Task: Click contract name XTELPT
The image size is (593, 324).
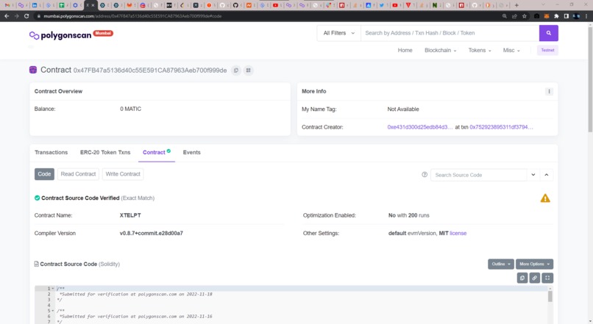Action: tap(130, 215)
